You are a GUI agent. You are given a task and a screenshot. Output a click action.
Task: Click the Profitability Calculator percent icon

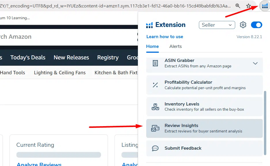tap(155, 85)
